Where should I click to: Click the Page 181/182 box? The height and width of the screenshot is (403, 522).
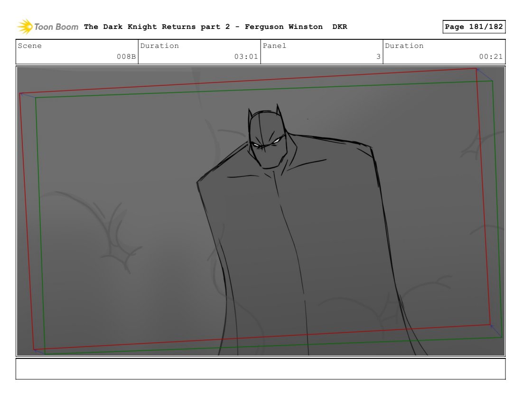coord(474,27)
